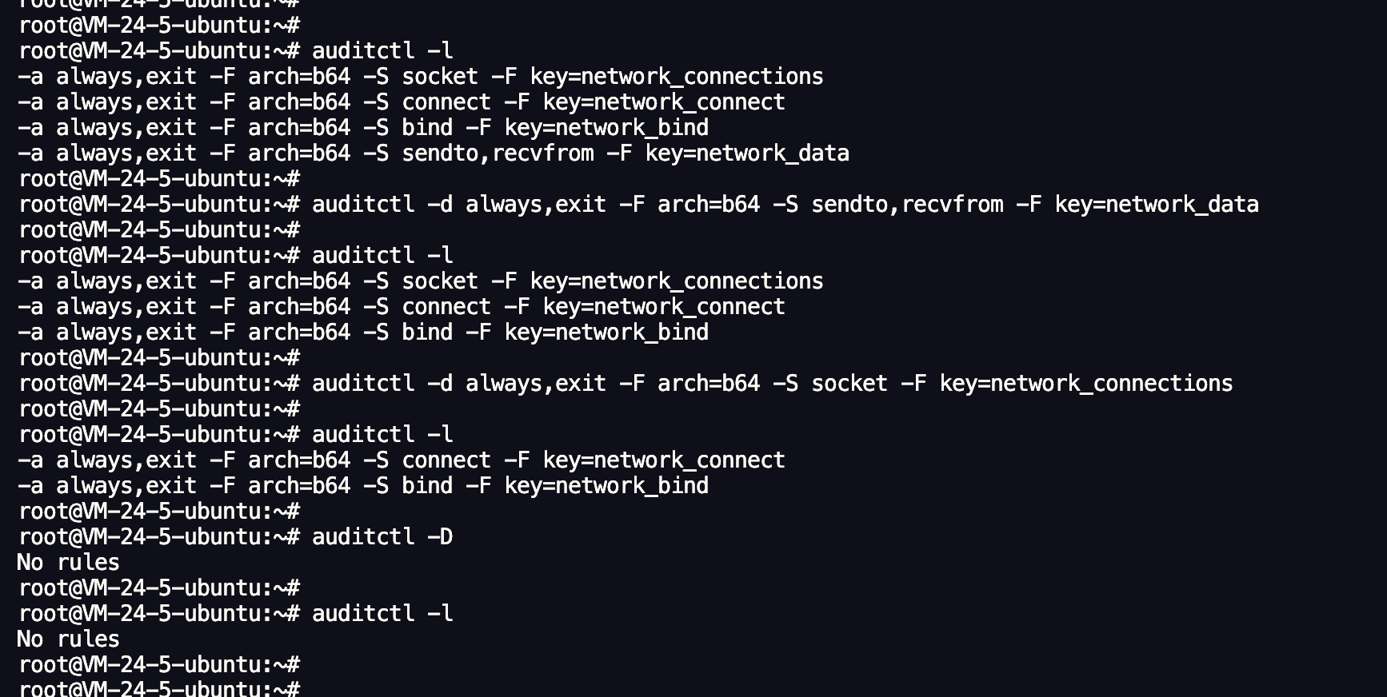This screenshot has width=1387, height=697.
Task: Click the last full root@VM-24-5-ubuntu prompt line
Action: click(159, 665)
